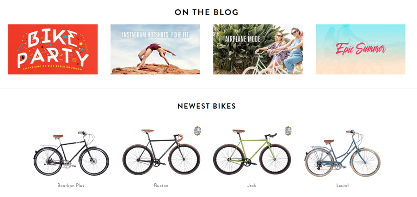This screenshot has width=417, height=197.
Task: Click the On The Blog heading
Action: point(207,12)
